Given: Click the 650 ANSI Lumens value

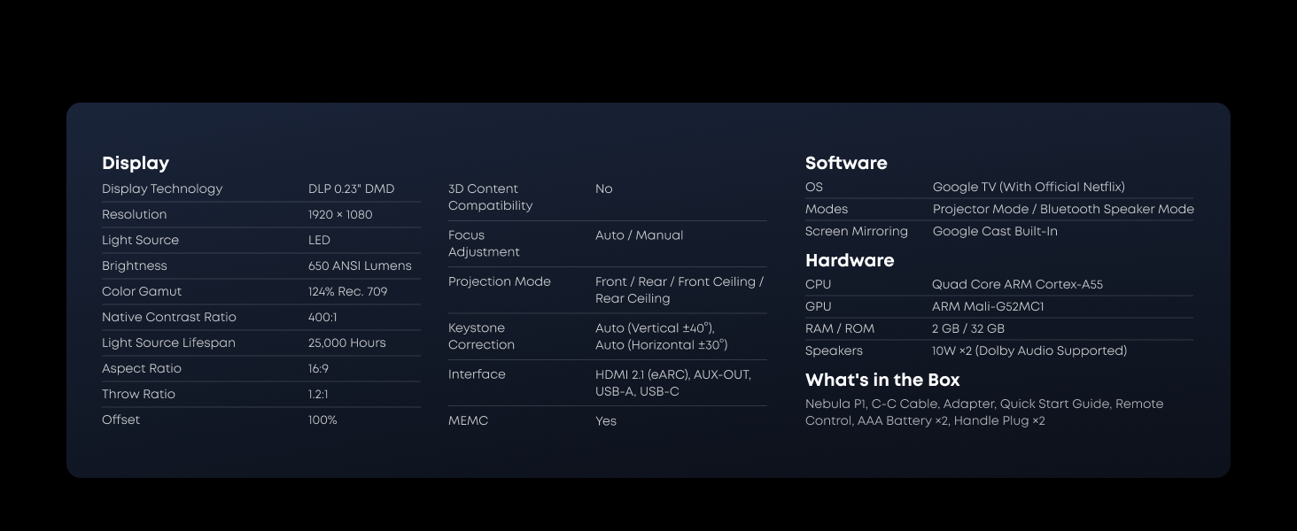Looking at the screenshot, I should point(360,265).
